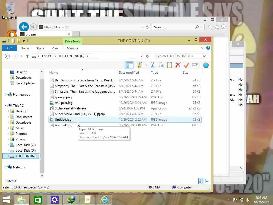Image resolution: width=273 pixels, height=205 pixels.
Task: Refresh the THE CONTINU (E:) folder
Action: point(147,56)
